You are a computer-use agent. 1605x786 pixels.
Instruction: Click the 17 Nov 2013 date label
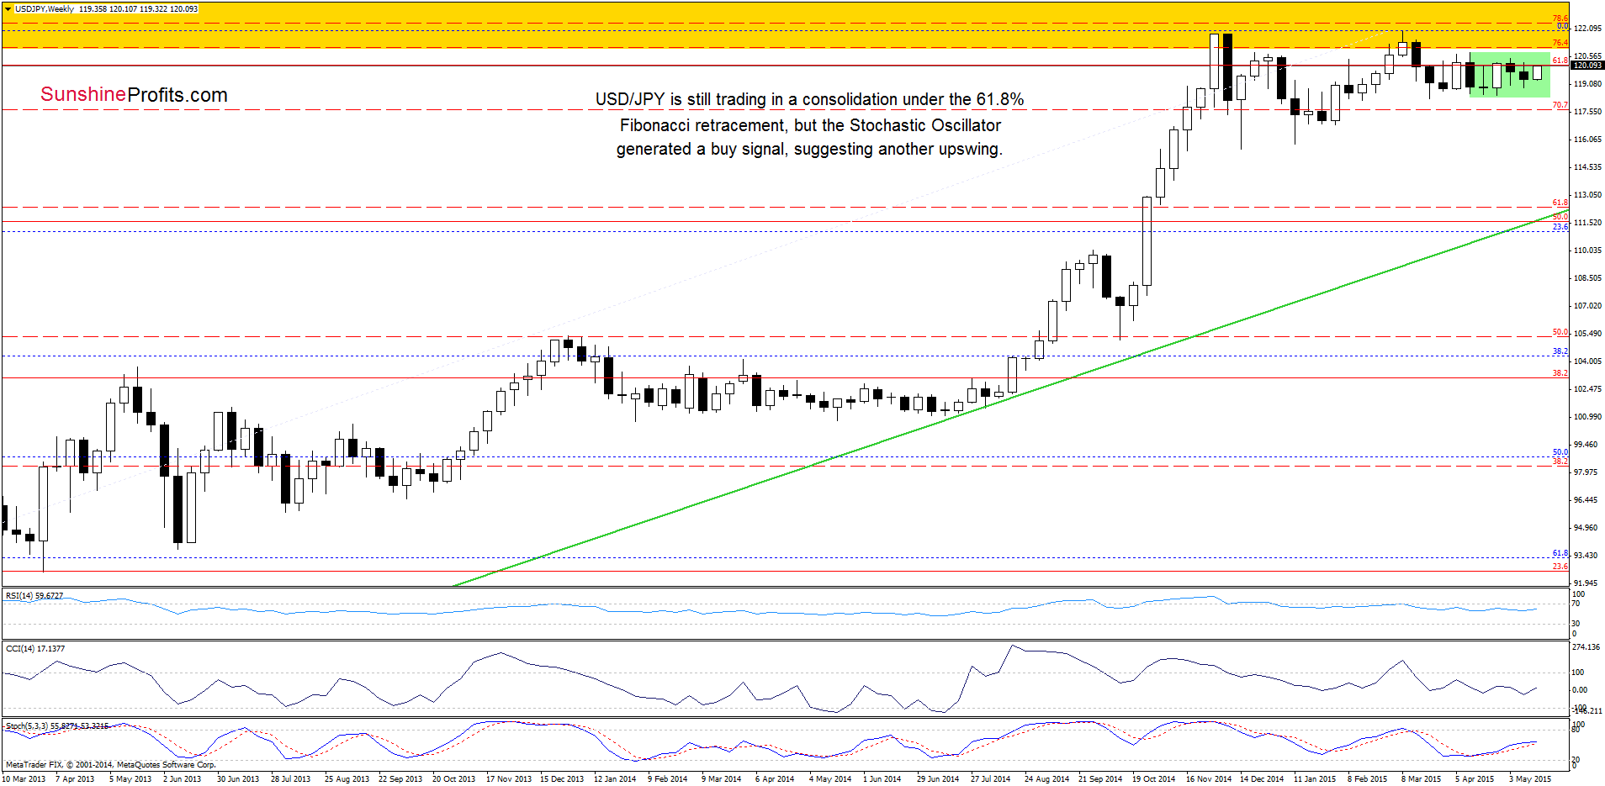[509, 779]
